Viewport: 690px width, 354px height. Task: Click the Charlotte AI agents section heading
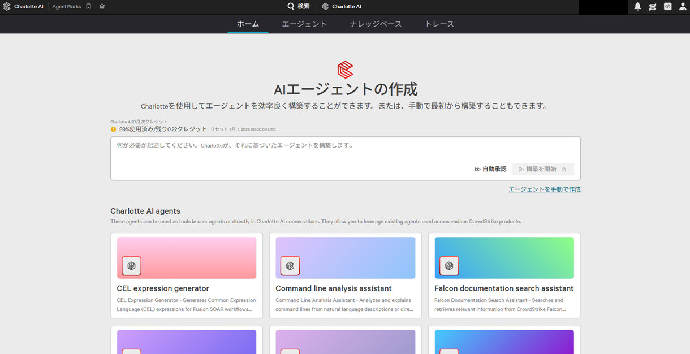pos(145,211)
